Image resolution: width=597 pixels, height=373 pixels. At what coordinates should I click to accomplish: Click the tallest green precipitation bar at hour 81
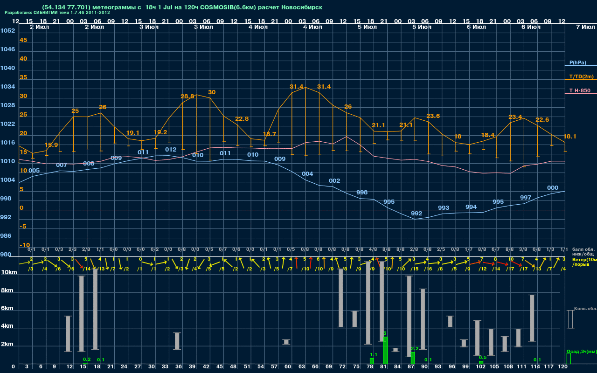385,351
